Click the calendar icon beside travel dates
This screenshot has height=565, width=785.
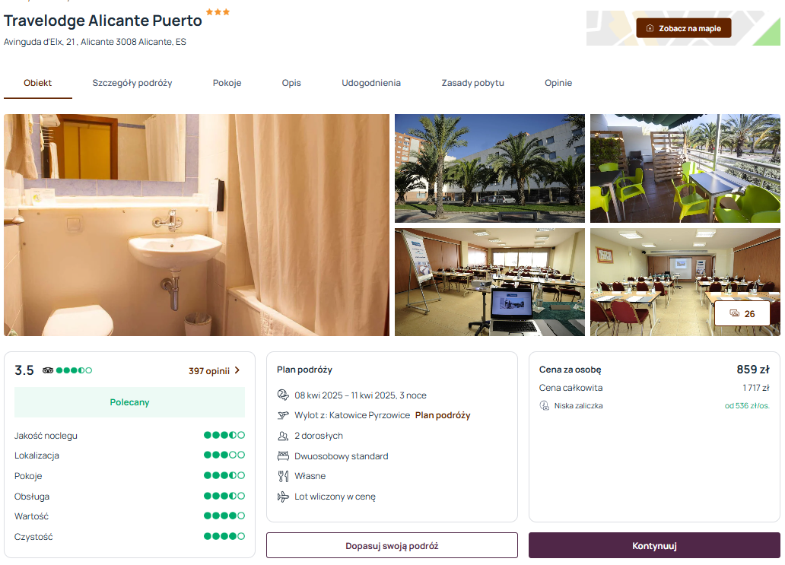point(283,395)
